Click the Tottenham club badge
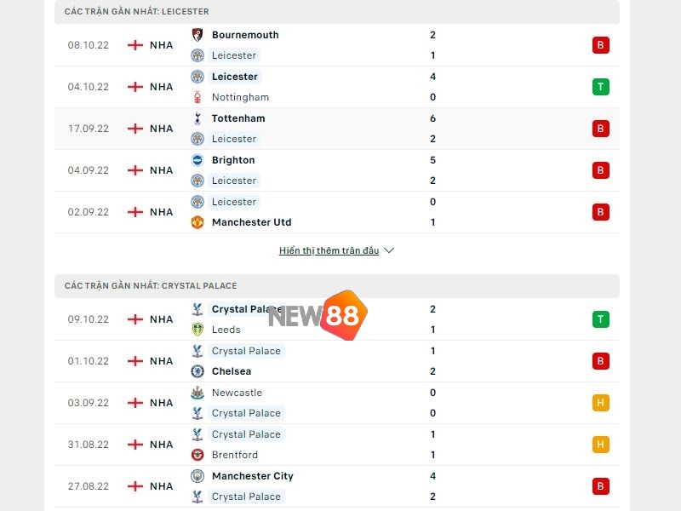 [196, 118]
